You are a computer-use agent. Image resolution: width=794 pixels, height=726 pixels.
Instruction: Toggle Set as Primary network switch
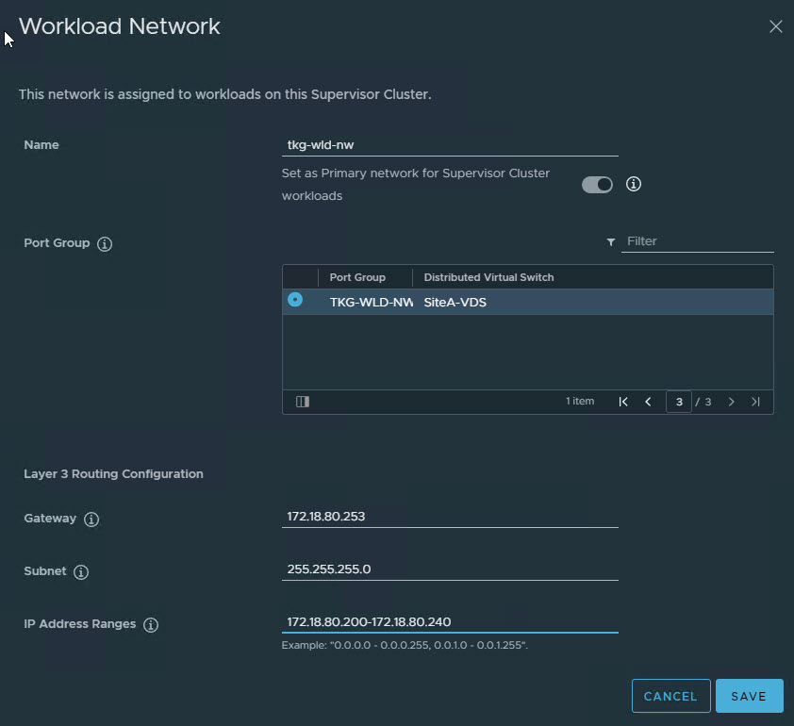(597, 185)
